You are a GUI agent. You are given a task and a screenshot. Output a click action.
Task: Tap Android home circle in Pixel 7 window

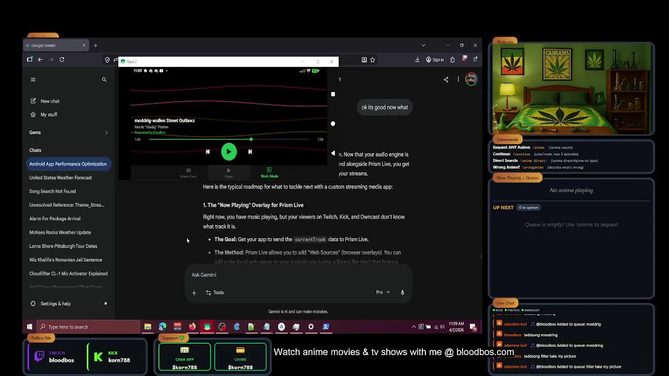(333, 124)
